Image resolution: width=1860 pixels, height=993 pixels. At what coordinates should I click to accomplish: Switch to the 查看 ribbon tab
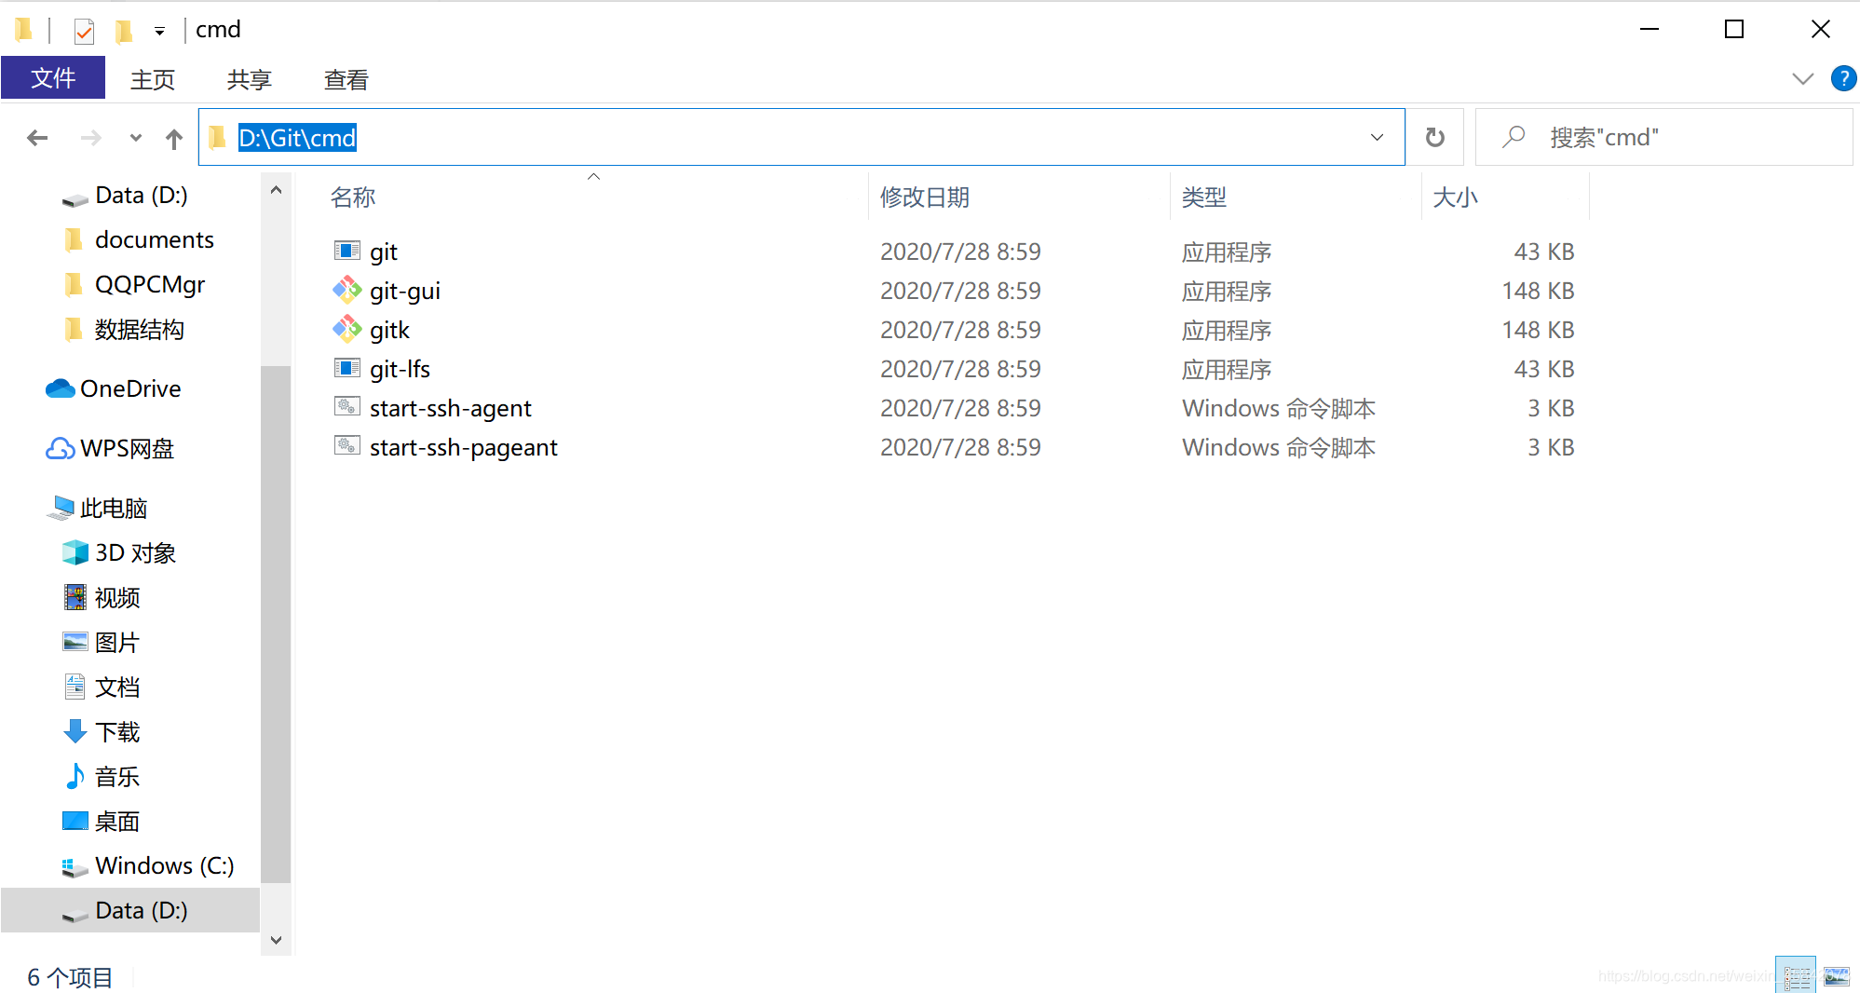click(346, 79)
